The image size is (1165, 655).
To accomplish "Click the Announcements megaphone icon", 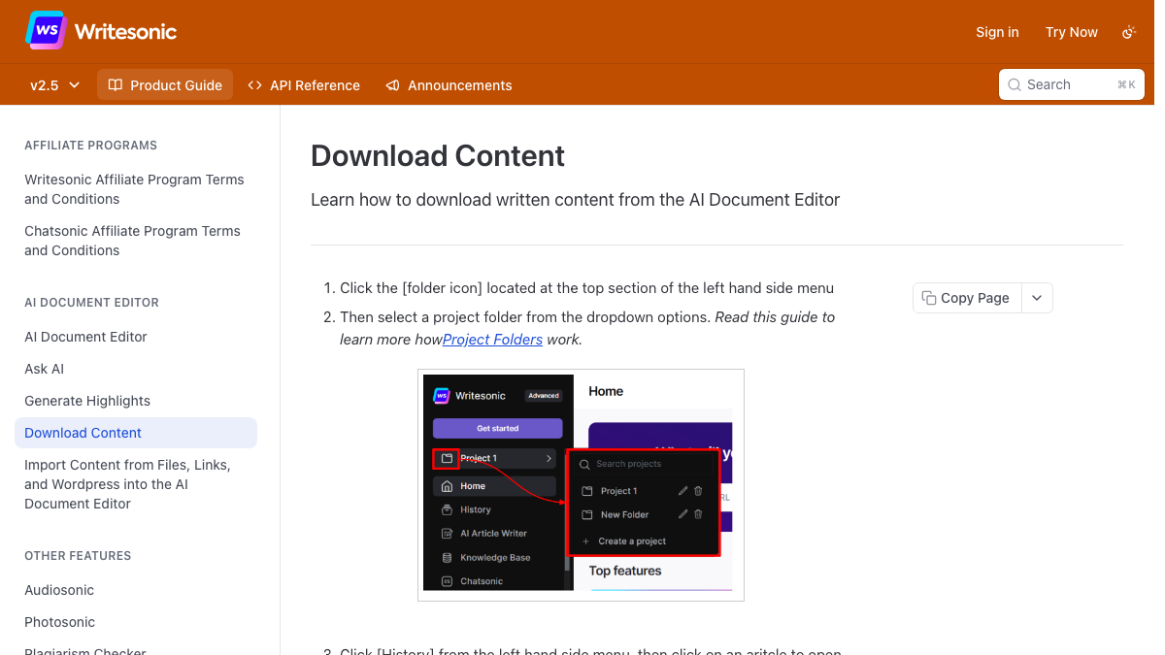I will click(392, 85).
